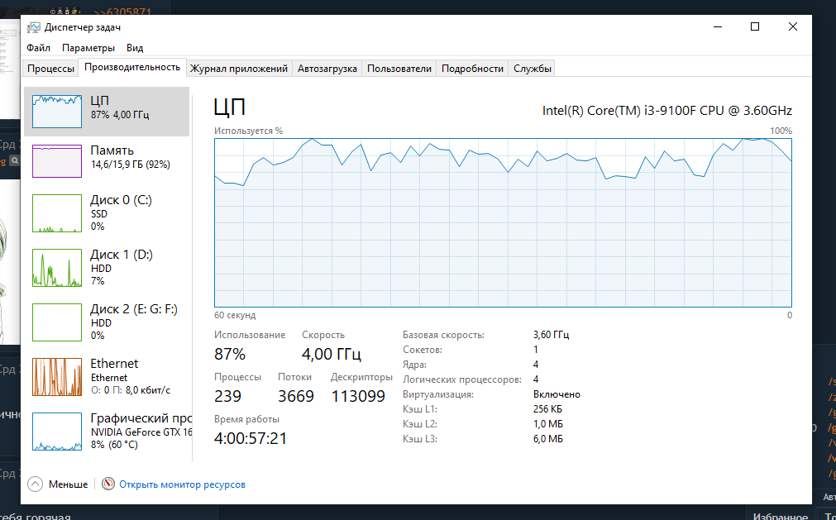Image resolution: width=836 pixels, height=520 pixels.
Task: Click the uptime value 4:00:57:21
Action: coord(251,438)
